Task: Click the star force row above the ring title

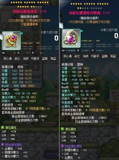Action: pyautogui.click(x=30, y=4)
